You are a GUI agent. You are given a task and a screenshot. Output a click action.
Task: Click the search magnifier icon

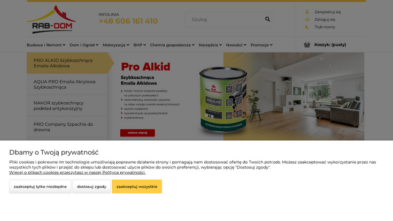[267, 19]
